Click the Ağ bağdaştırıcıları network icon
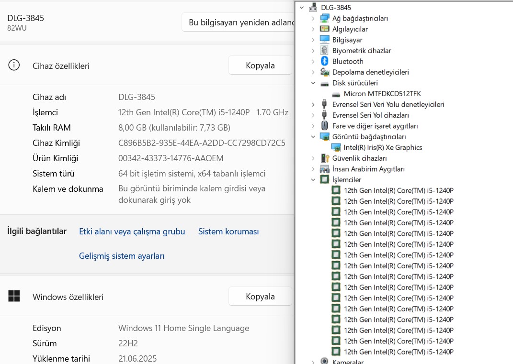 tap(325, 18)
